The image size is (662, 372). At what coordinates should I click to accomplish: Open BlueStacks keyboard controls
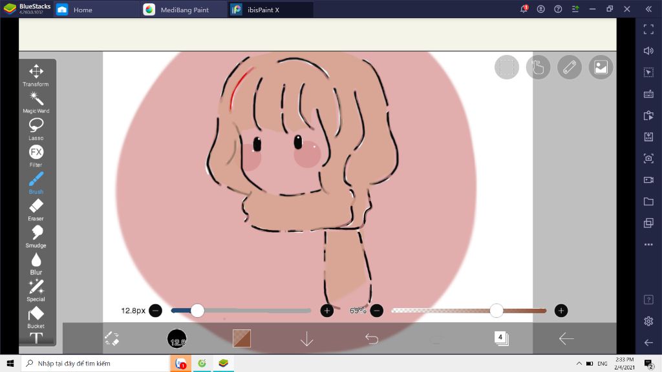point(648,94)
